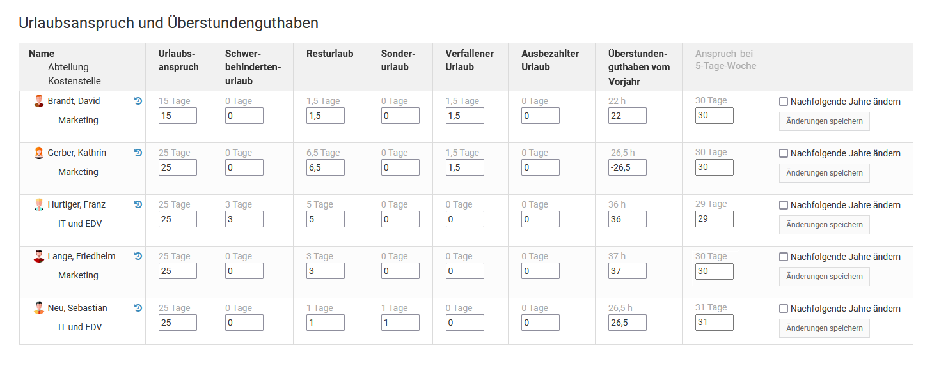
Task: Save changes for Brandt, David
Action: click(x=824, y=121)
